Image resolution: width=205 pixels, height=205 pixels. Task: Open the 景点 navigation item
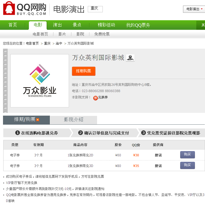click(77, 25)
